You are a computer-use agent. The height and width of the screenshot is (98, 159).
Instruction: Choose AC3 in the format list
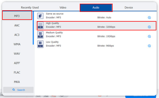pyautogui.click(x=17, y=35)
